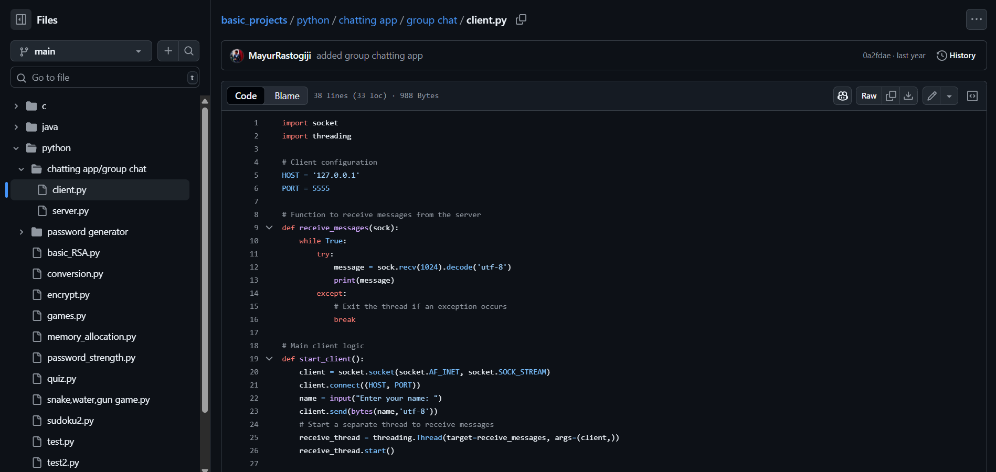Fold the start_client function at line 19
The height and width of the screenshot is (472, 996).
[269, 359]
